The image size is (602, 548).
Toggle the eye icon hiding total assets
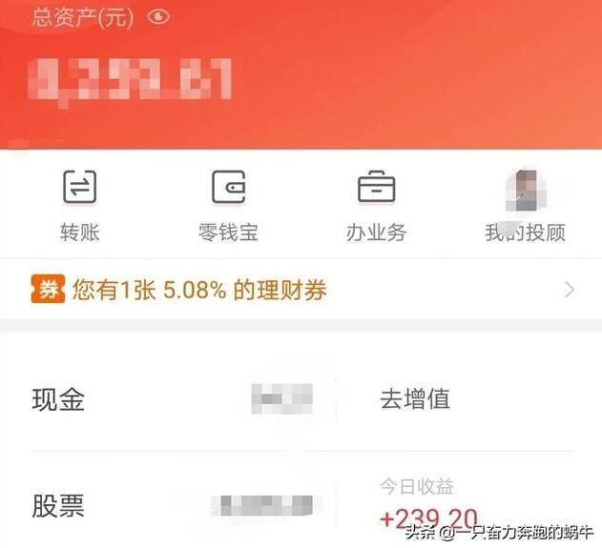pyautogui.click(x=158, y=16)
